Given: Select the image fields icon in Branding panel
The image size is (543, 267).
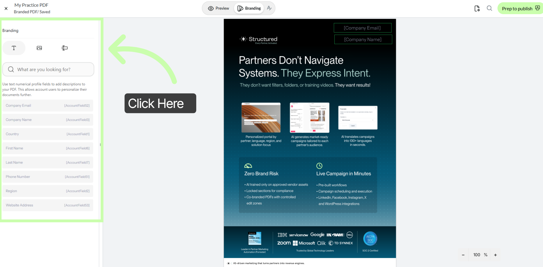Looking at the screenshot, I should coord(39,48).
